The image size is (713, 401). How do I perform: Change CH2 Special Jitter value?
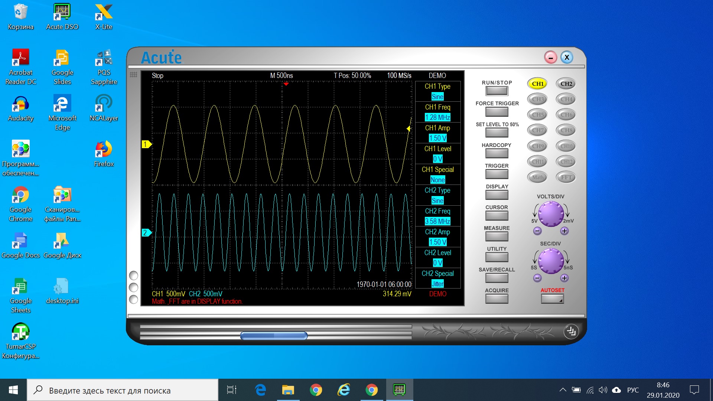437,284
